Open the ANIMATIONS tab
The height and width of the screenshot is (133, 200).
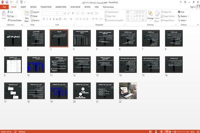[61, 7]
